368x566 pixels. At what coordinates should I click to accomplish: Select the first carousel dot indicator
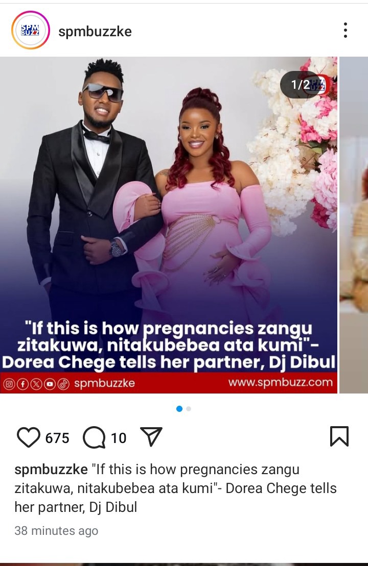(179, 409)
